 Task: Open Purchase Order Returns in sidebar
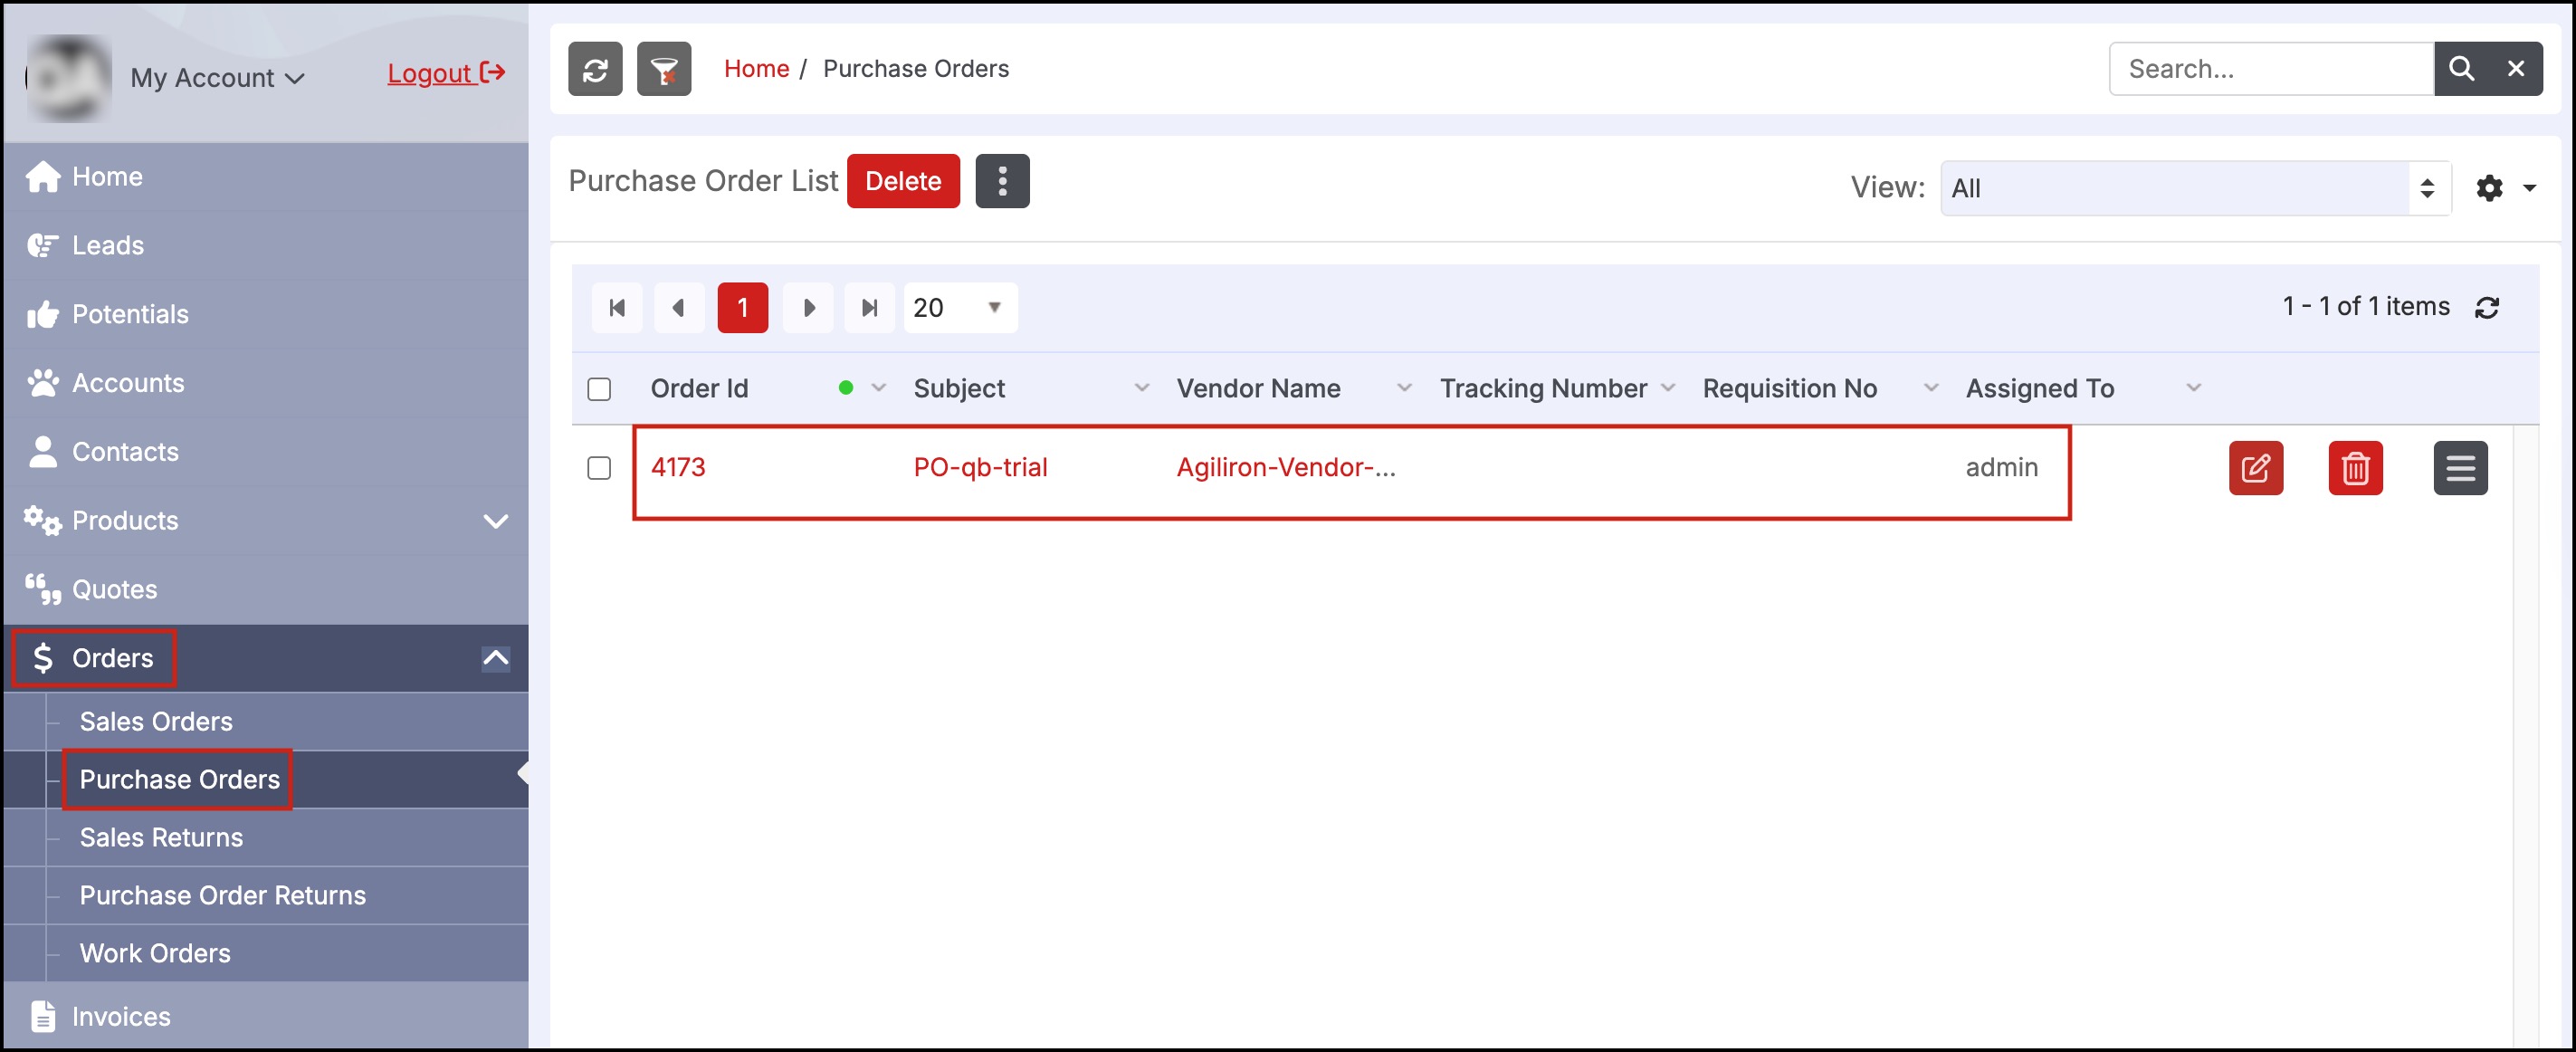[x=222, y=895]
